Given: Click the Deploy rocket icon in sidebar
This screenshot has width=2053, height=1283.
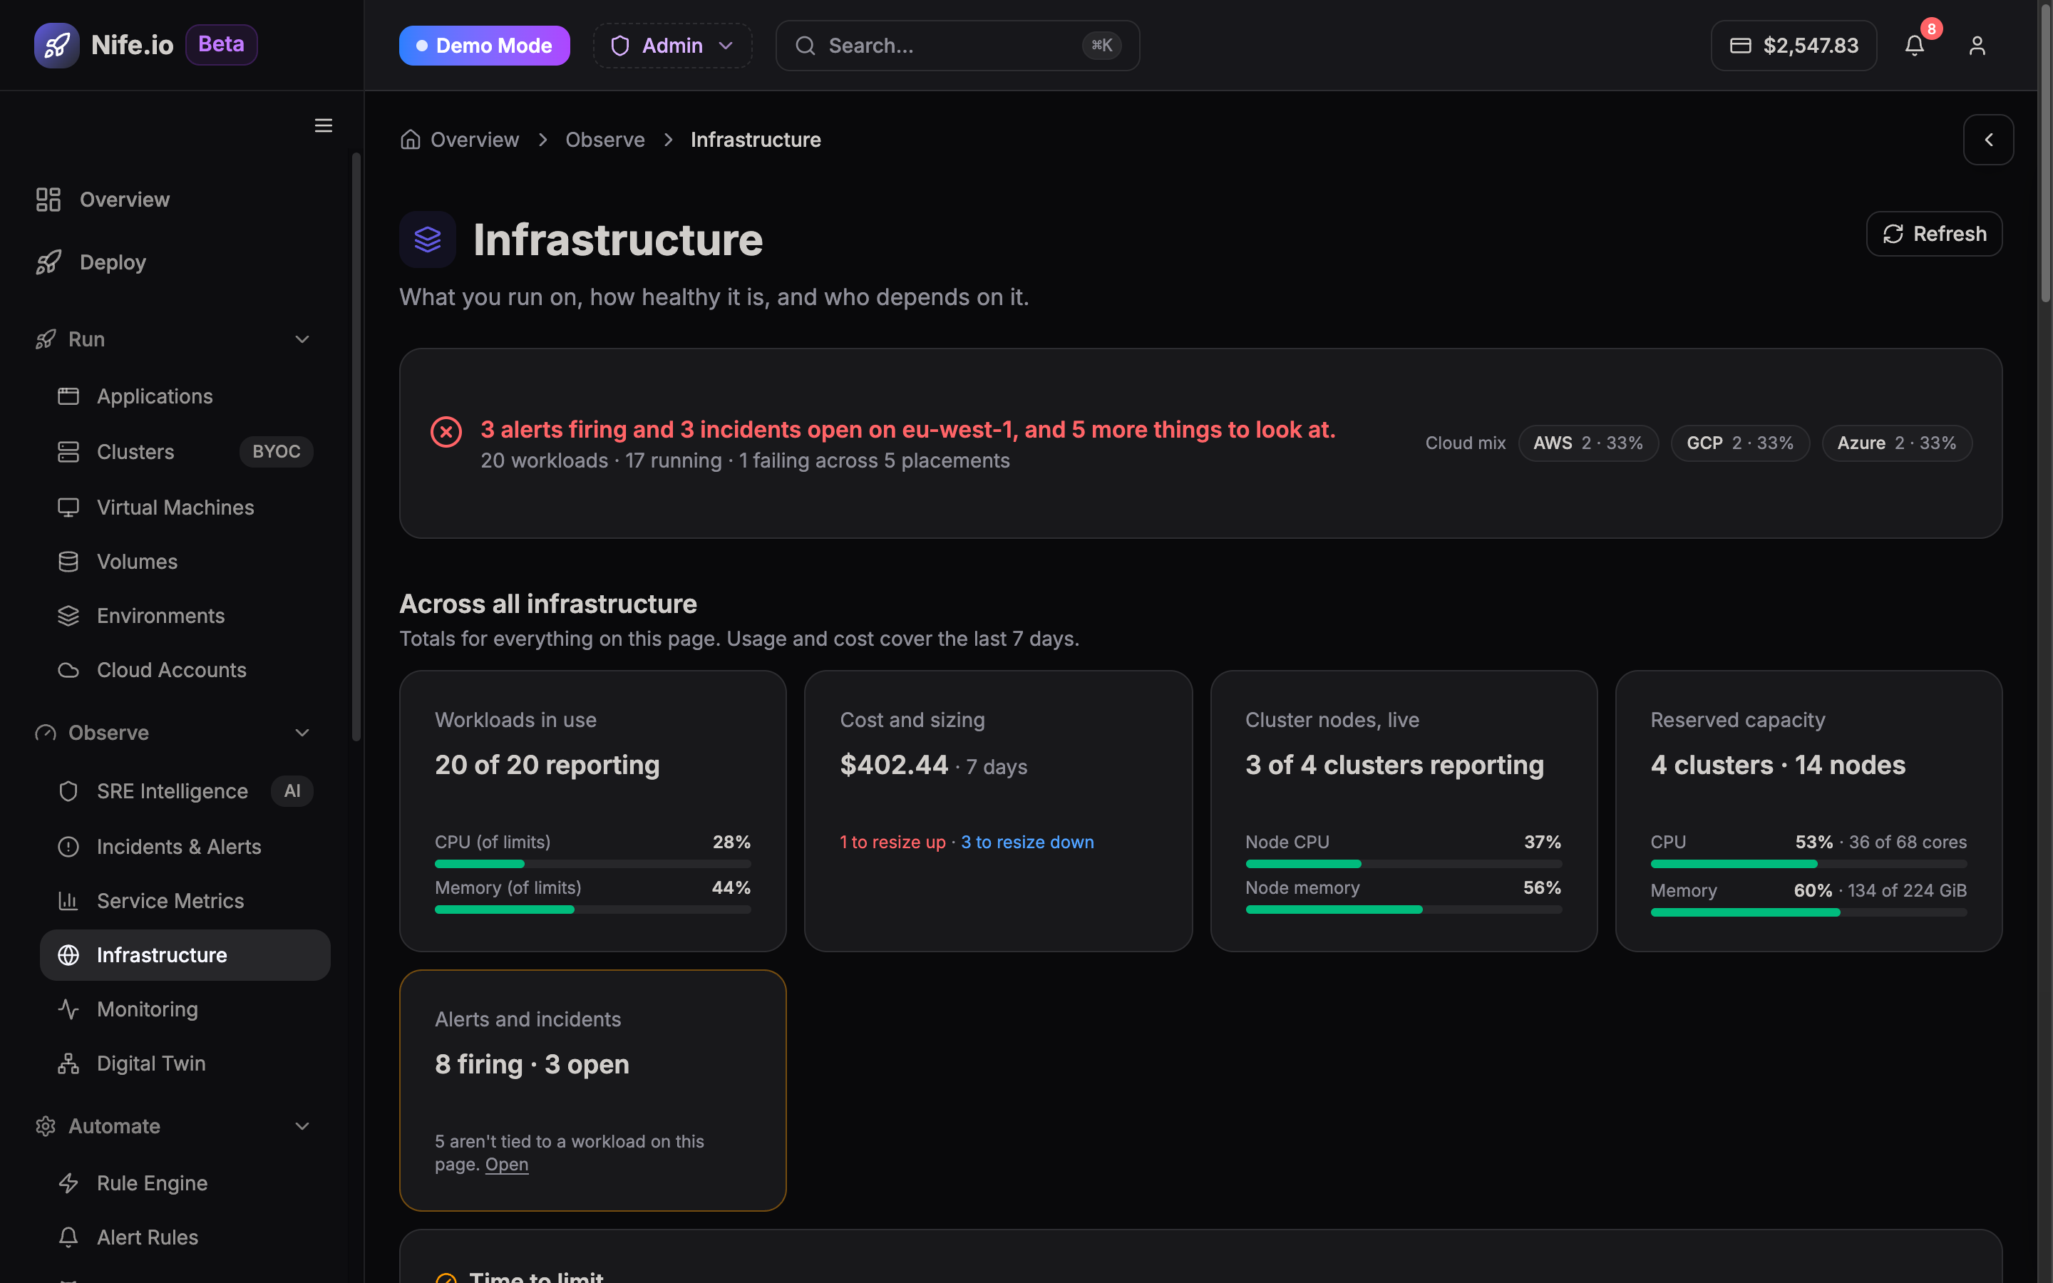Looking at the screenshot, I should tap(48, 262).
